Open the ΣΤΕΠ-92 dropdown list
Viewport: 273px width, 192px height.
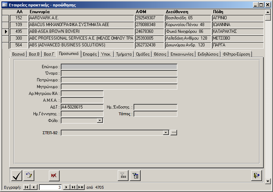click(x=166, y=132)
